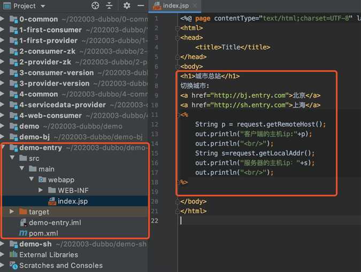This screenshot has width=361, height=272.
Task: Hide the Project panel with minus icon
Action: click(x=140, y=6)
